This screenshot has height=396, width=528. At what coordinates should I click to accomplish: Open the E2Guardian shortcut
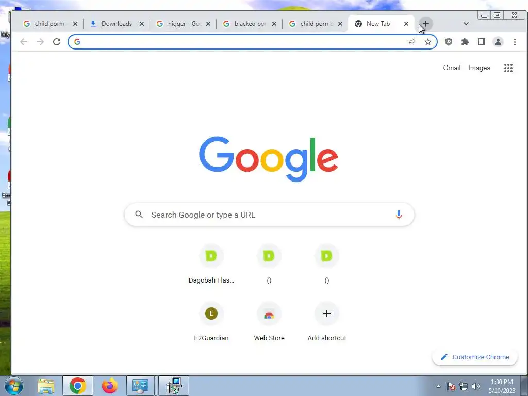coord(211,322)
